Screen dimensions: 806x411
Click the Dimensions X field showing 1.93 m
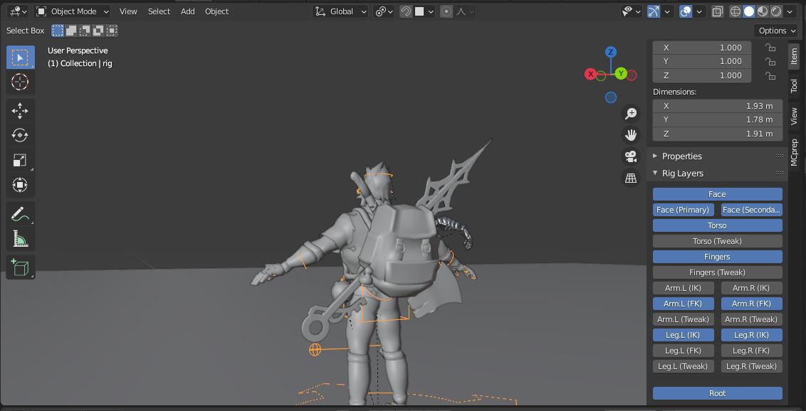pos(717,106)
